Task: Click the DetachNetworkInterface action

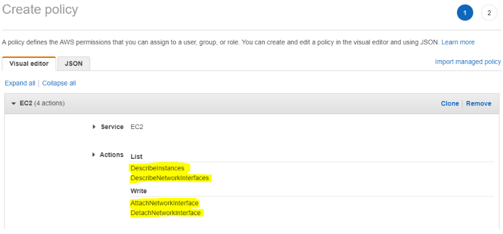Action: (166, 213)
